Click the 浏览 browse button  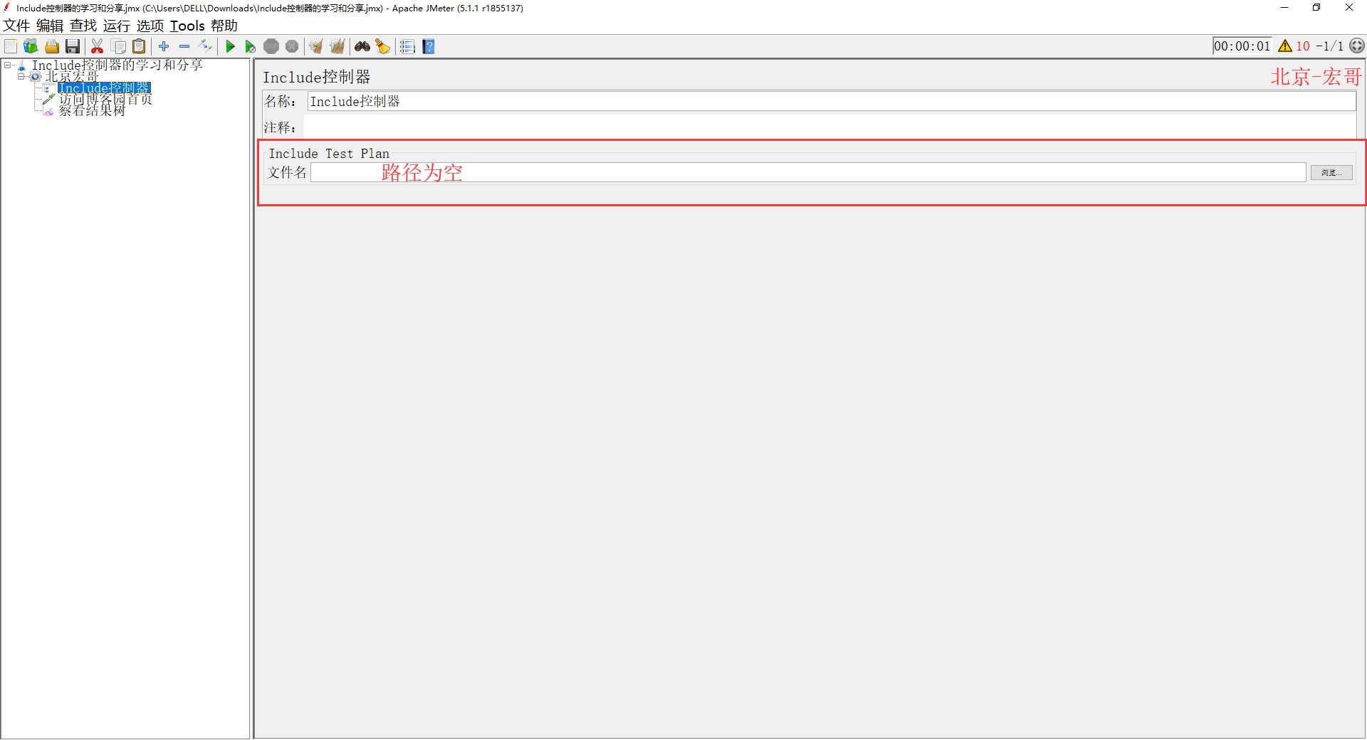pyautogui.click(x=1331, y=173)
